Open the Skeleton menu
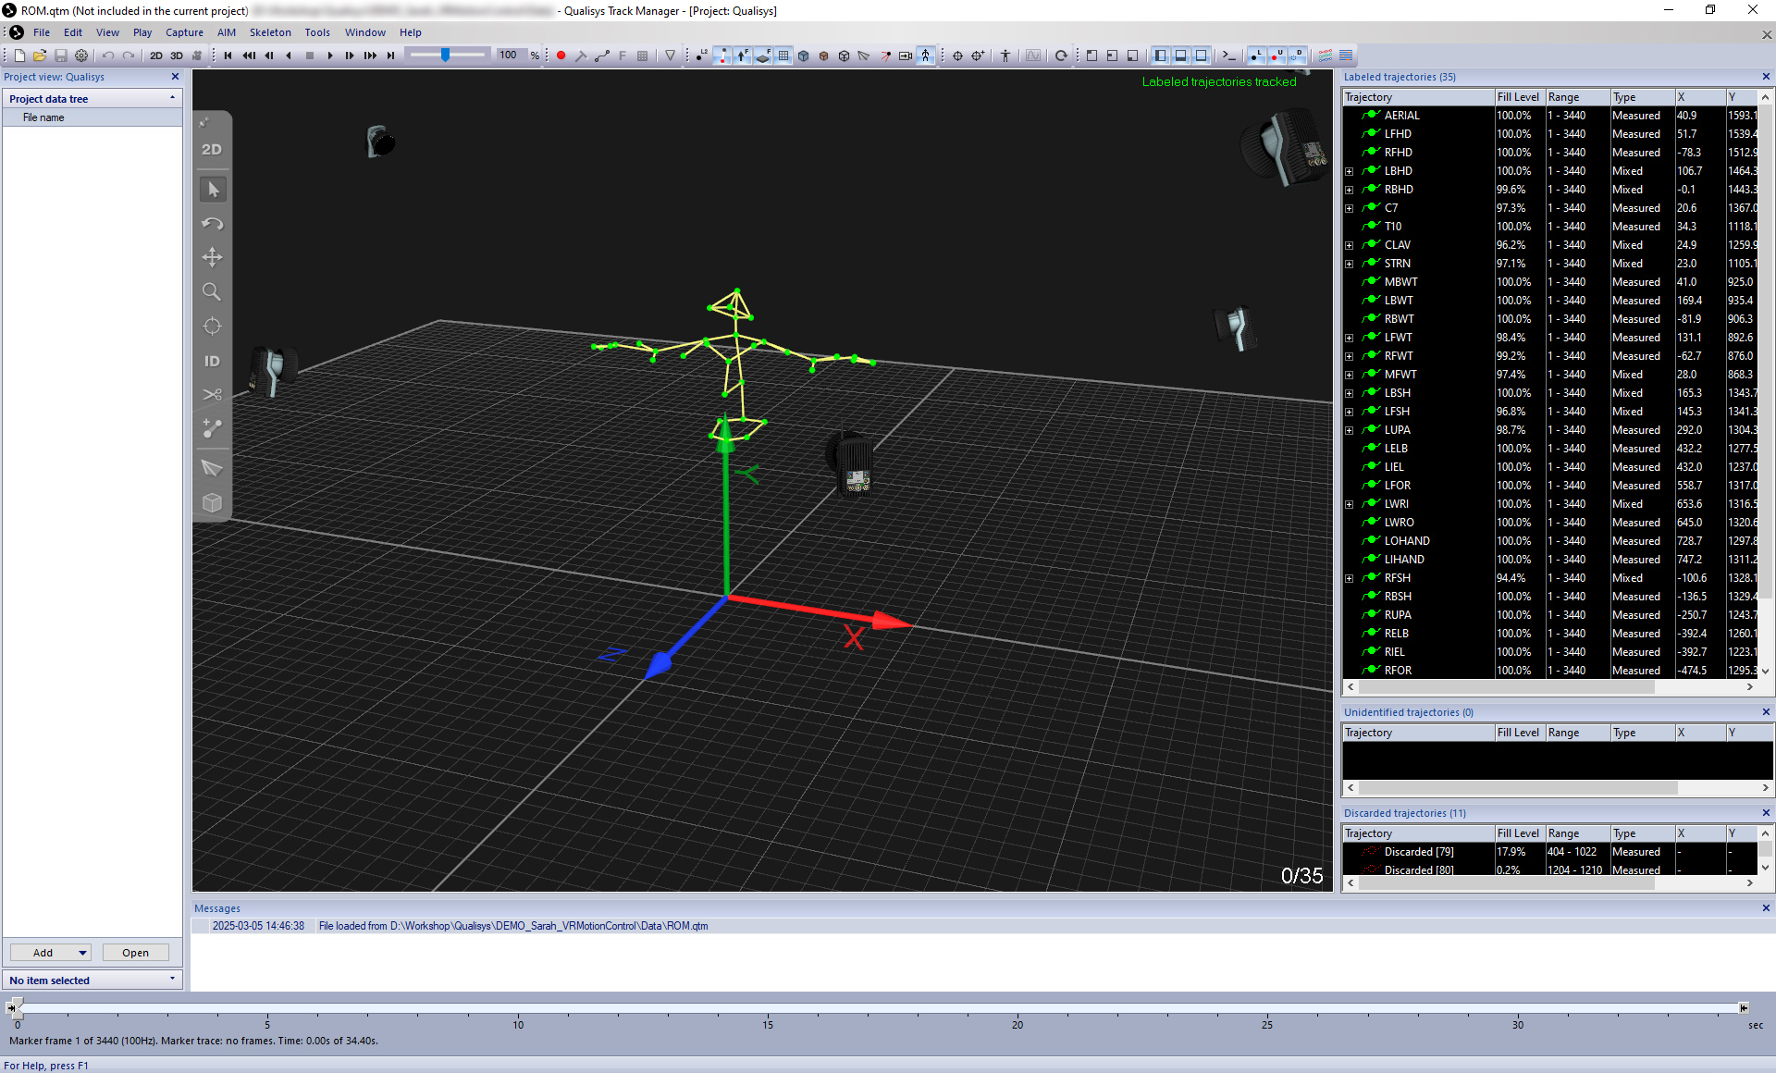 [x=269, y=32]
